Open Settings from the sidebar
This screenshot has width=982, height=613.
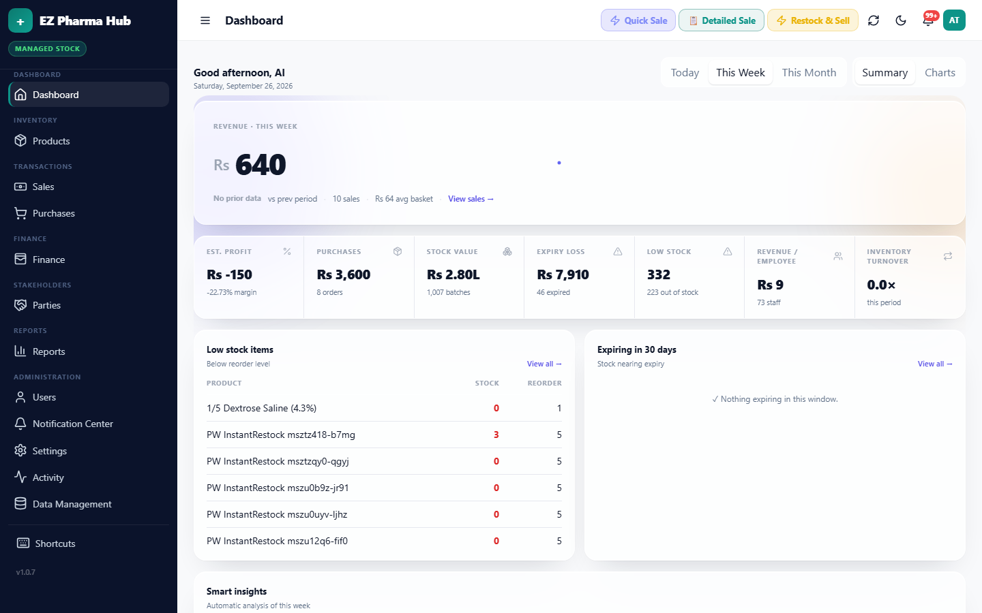coord(89,451)
